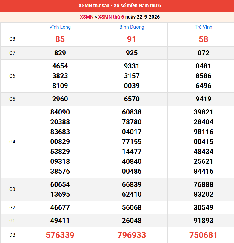Select G3 number 66839
The width and height of the screenshot is (234, 243).
(132, 184)
